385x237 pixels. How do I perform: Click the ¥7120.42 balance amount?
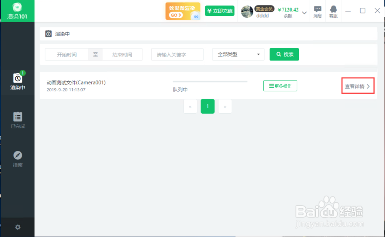[x=288, y=10]
